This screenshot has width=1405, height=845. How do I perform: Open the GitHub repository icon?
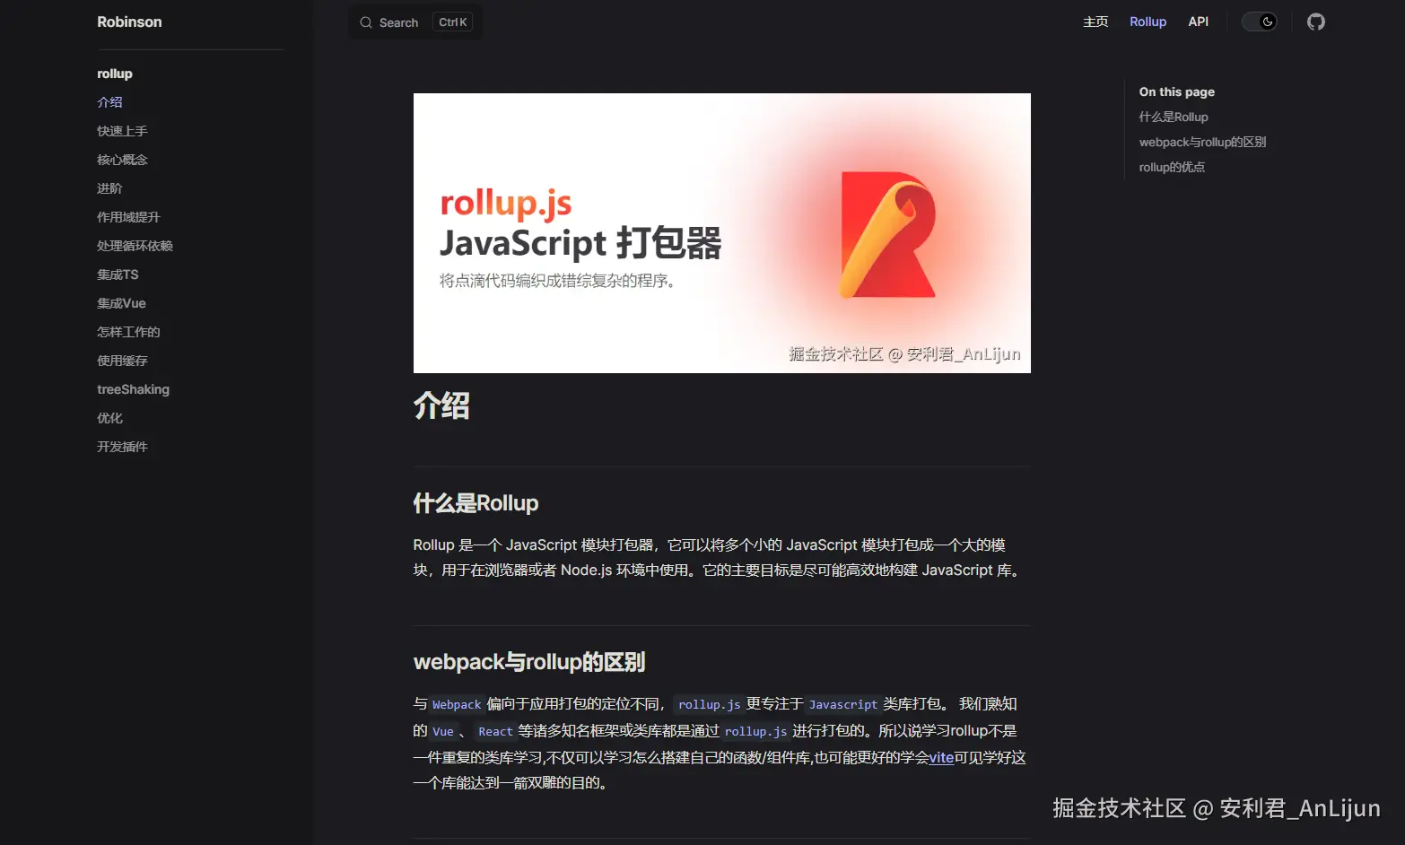(1315, 22)
